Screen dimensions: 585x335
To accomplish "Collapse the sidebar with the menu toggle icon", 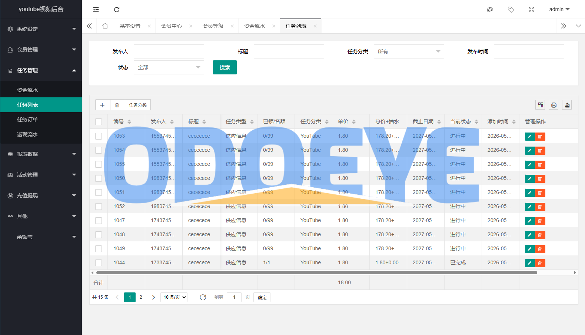I will pyautogui.click(x=96, y=10).
